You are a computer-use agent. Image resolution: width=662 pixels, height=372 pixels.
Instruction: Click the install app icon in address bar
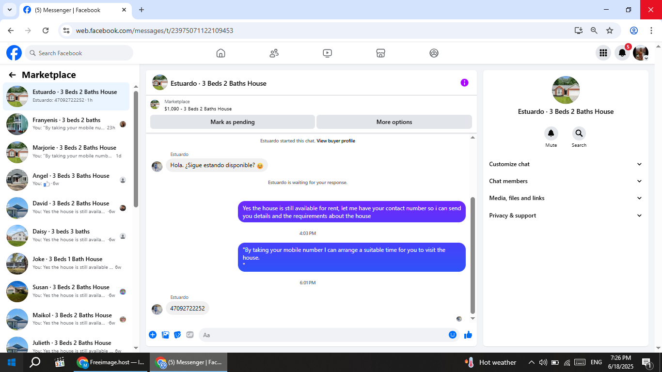tap(579, 31)
